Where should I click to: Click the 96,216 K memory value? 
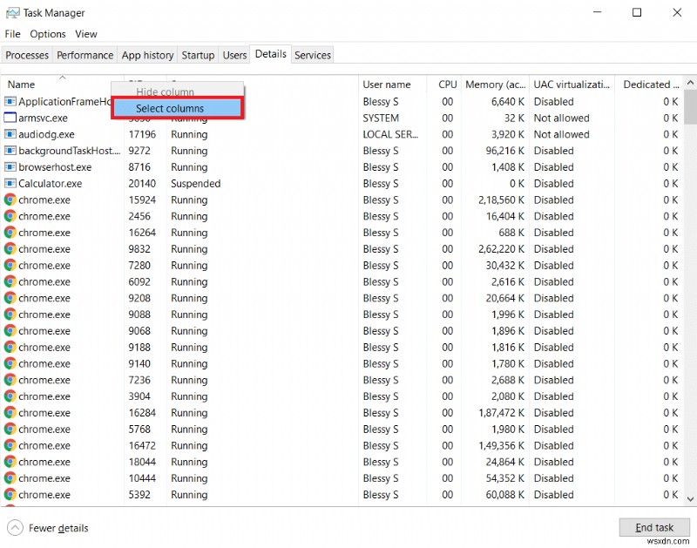505,151
